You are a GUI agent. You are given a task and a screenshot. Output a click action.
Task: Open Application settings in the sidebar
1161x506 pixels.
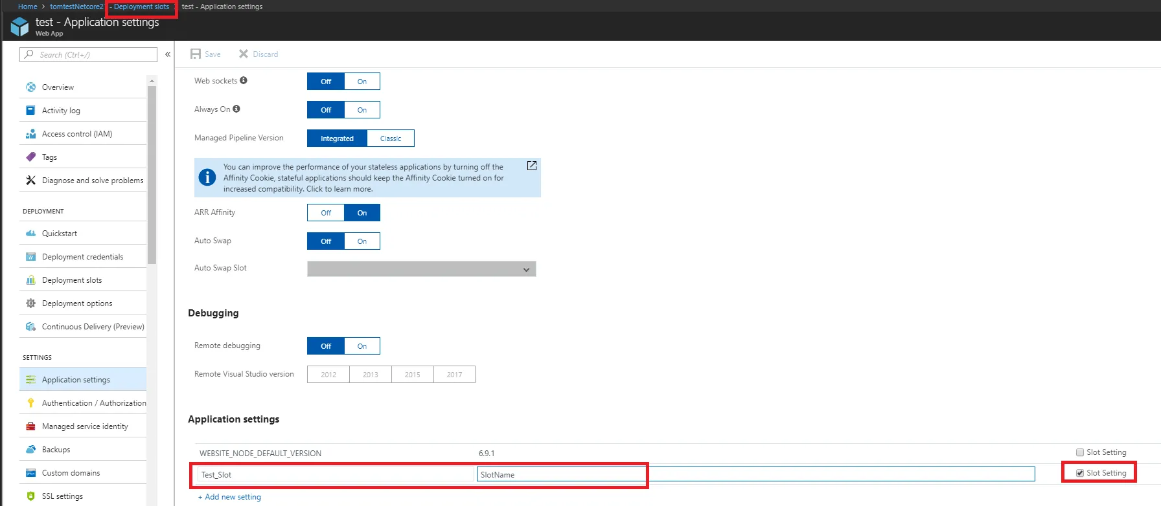point(83,380)
